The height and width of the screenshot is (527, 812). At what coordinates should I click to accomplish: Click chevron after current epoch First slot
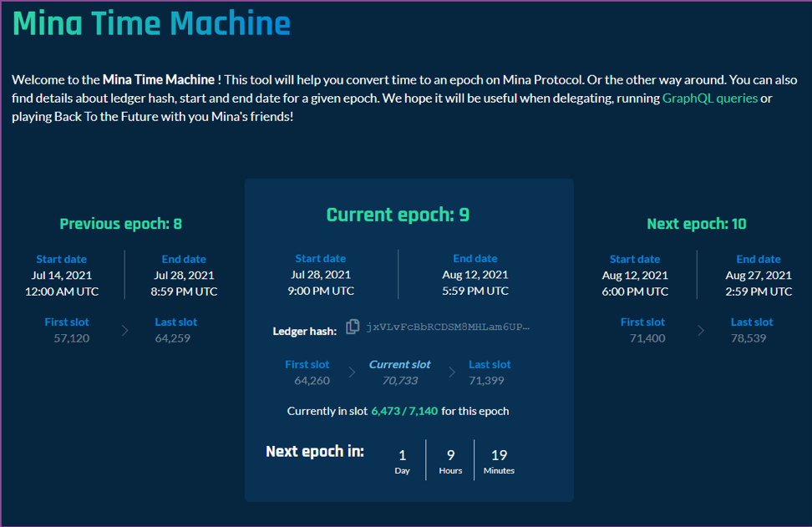pos(352,372)
